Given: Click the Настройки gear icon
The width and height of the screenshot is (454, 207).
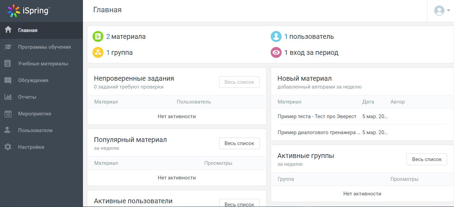Looking at the screenshot, I should tap(8, 147).
